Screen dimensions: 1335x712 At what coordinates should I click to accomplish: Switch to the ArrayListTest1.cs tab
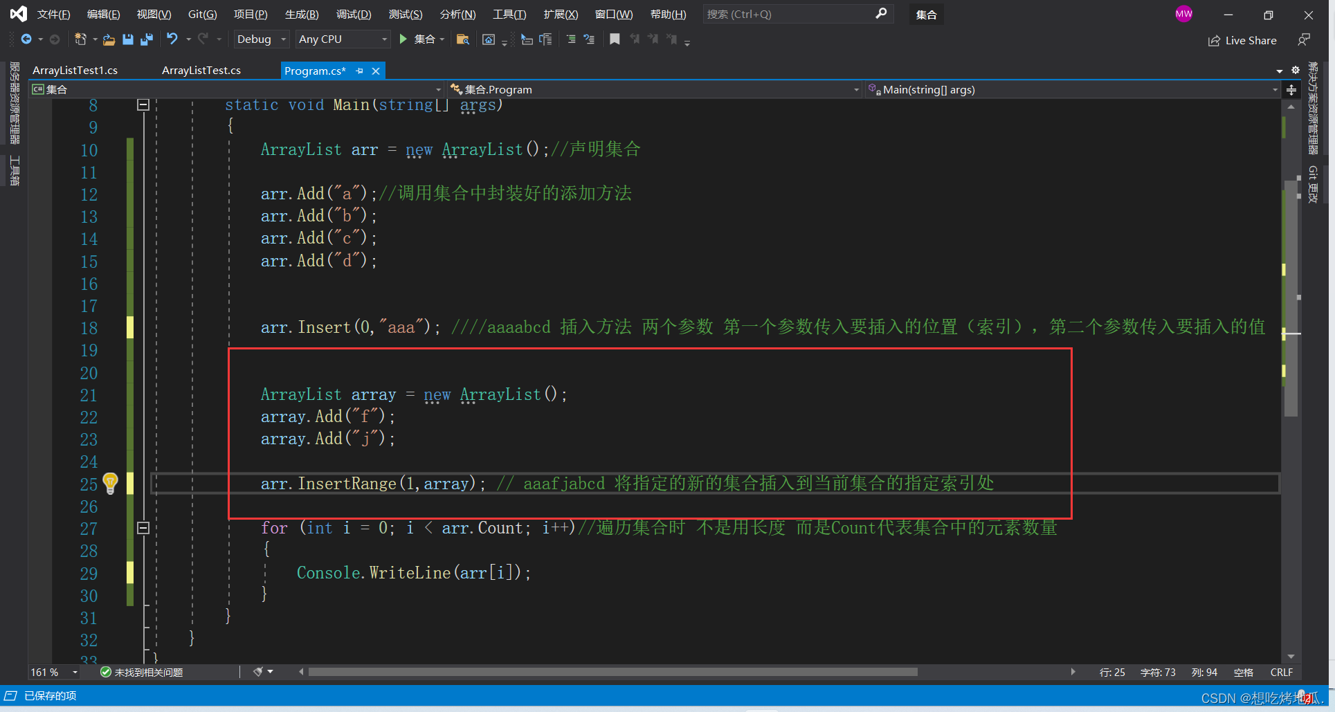pyautogui.click(x=76, y=70)
